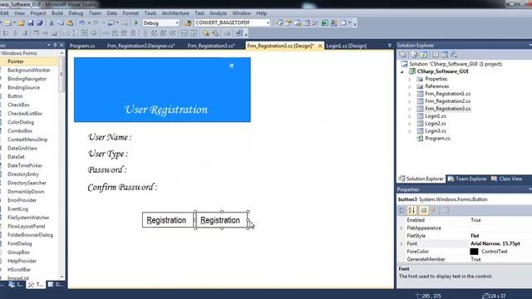532x299 pixels.
Task: Click the white X on the blue form header
Action: tap(231, 66)
